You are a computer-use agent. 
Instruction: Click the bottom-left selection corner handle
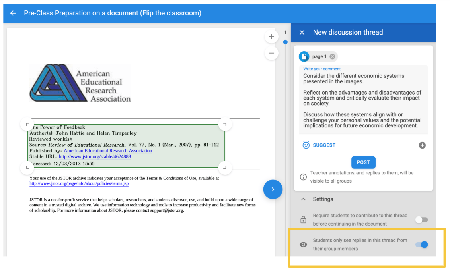[x=27, y=167]
